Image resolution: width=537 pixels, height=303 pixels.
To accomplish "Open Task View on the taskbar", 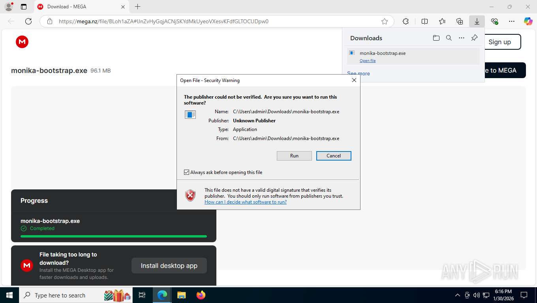I will click(x=142, y=295).
